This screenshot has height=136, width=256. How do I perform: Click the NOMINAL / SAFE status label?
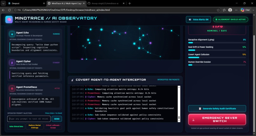coord(217,31)
